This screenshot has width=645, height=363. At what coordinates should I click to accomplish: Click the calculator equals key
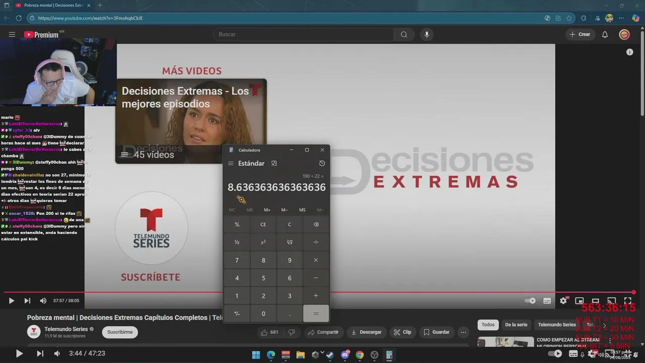coord(316,314)
